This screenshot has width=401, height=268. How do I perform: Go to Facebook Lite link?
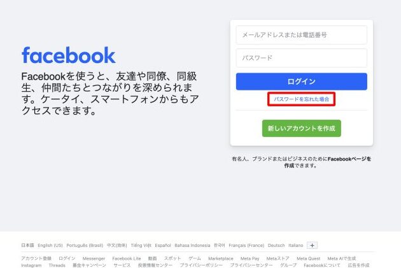(127, 258)
